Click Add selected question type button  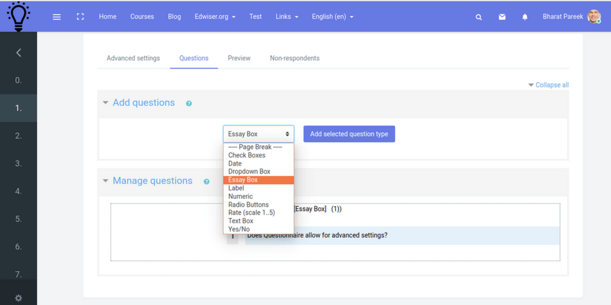[349, 134]
